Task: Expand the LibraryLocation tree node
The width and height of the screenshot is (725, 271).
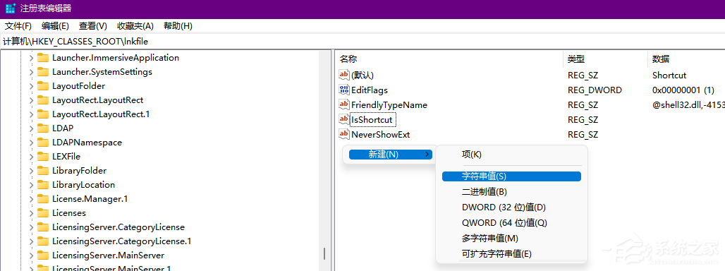Action: (31, 185)
